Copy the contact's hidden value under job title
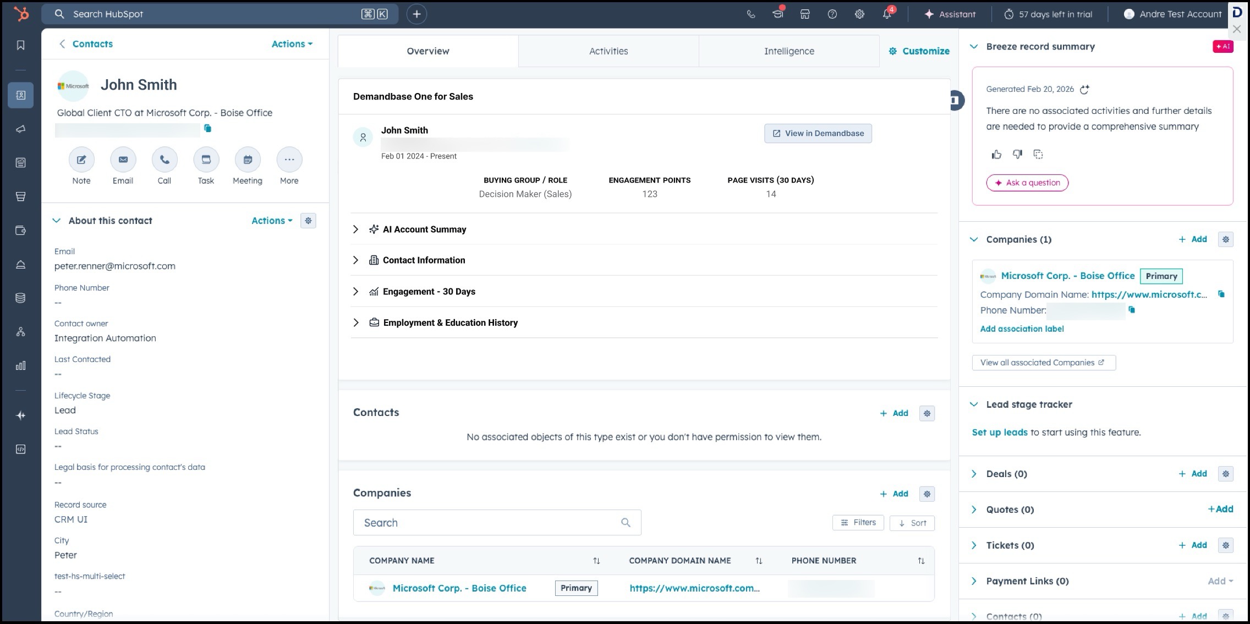The width and height of the screenshot is (1250, 624). [x=208, y=128]
